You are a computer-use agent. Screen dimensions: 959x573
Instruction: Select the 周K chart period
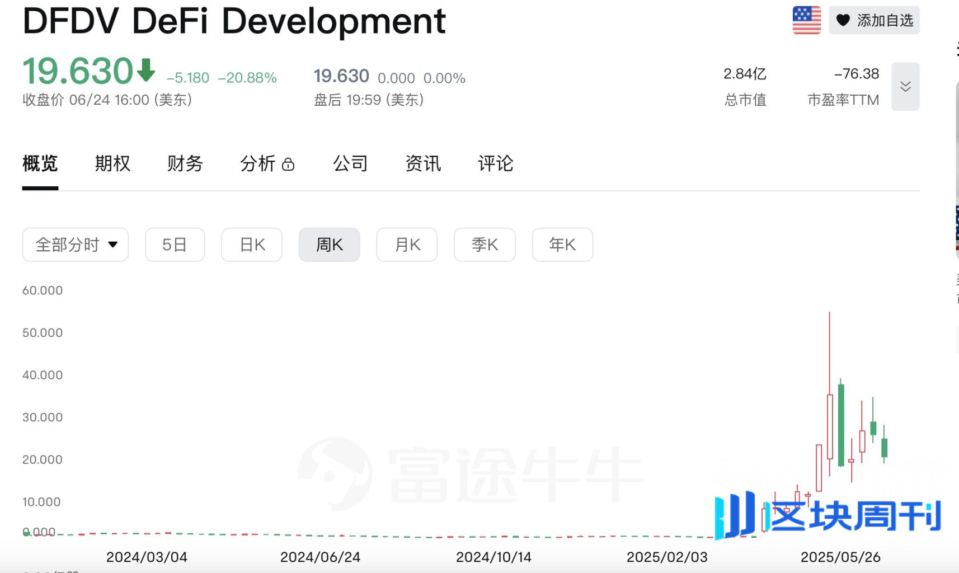[x=329, y=245]
